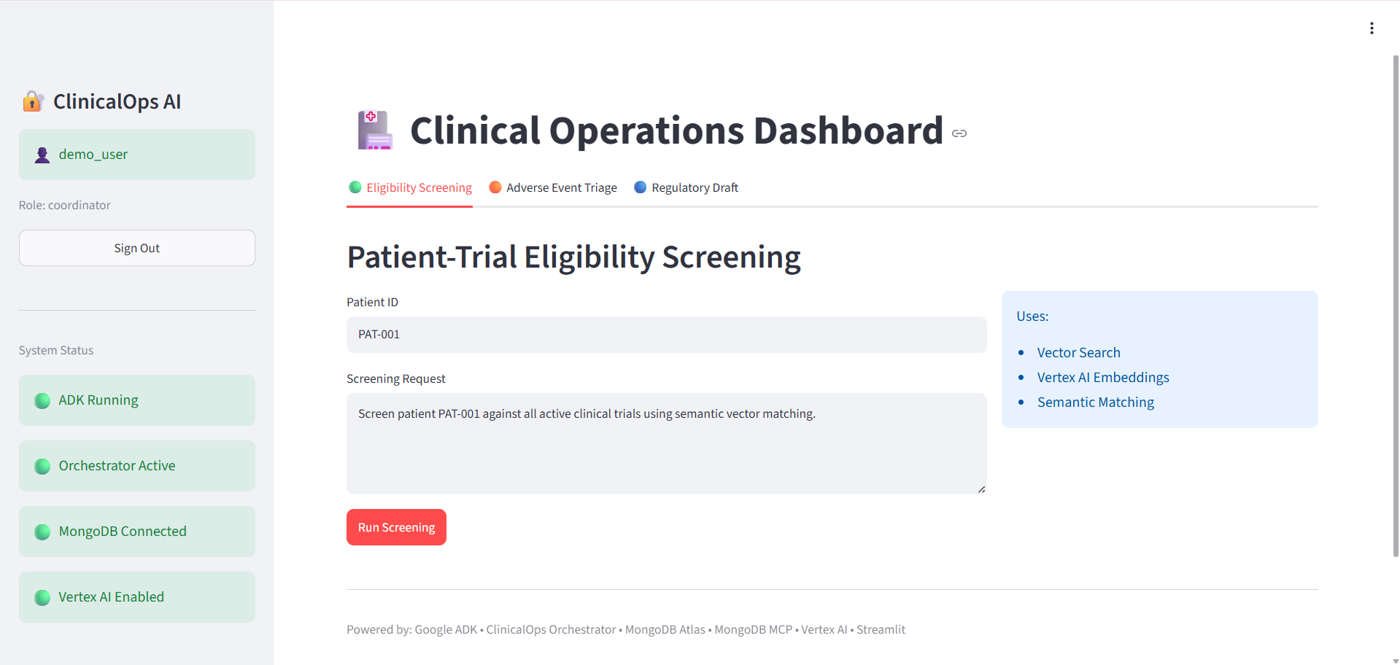Click the Vertex AI Enabled green status dot

point(42,597)
